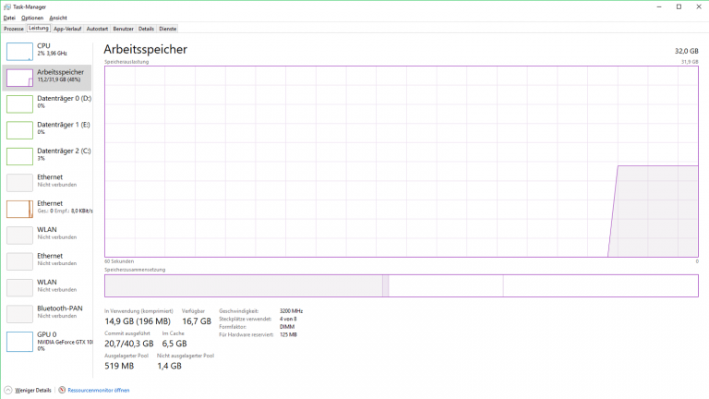This screenshot has height=399, width=709.
Task: Open the Details tab
Action: [146, 29]
